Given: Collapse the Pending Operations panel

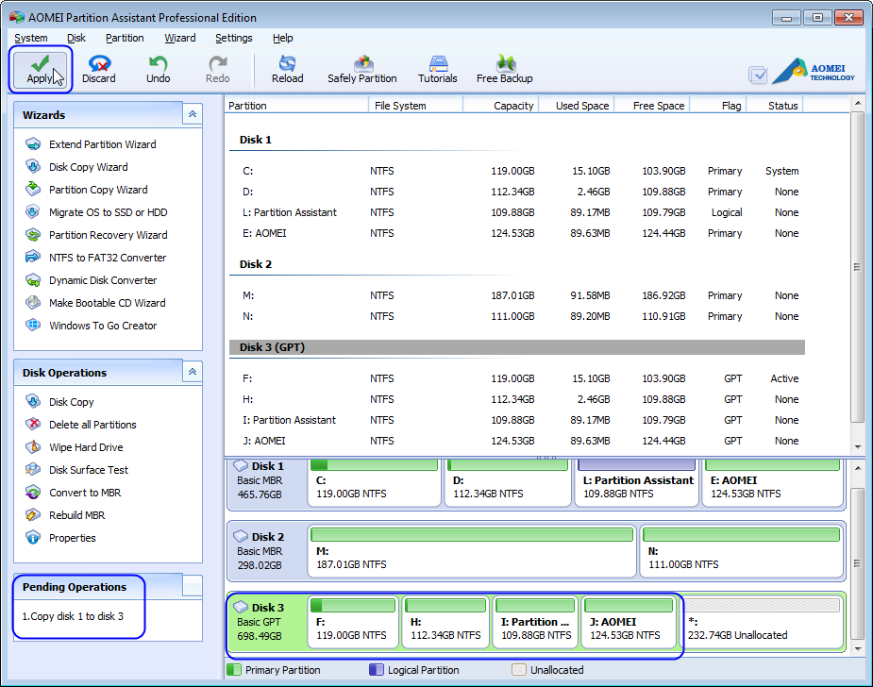Looking at the screenshot, I should coord(193,586).
